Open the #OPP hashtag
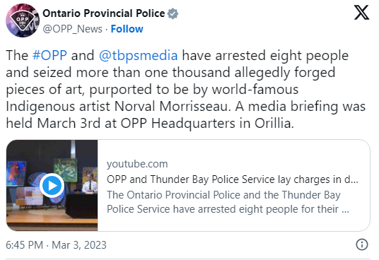The width and height of the screenshot is (379, 260). pyautogui.click(x=49, y=55)
